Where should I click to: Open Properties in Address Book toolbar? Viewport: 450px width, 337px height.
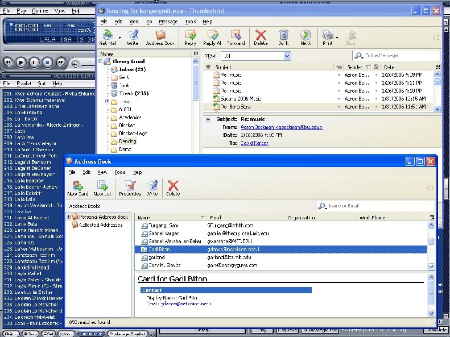[x=130, y=188]
